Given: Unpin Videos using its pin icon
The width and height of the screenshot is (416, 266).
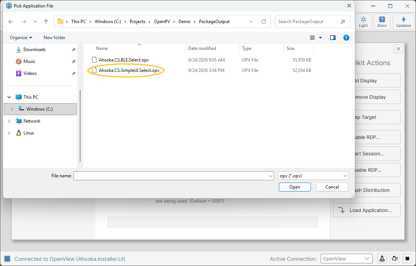Looking at the screenshot, I should click(73, 73).
